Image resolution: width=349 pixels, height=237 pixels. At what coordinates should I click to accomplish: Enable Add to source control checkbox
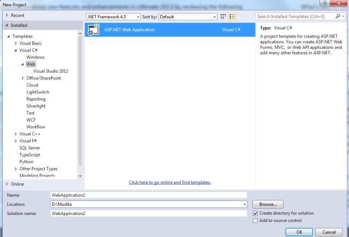tap(255, 220)
